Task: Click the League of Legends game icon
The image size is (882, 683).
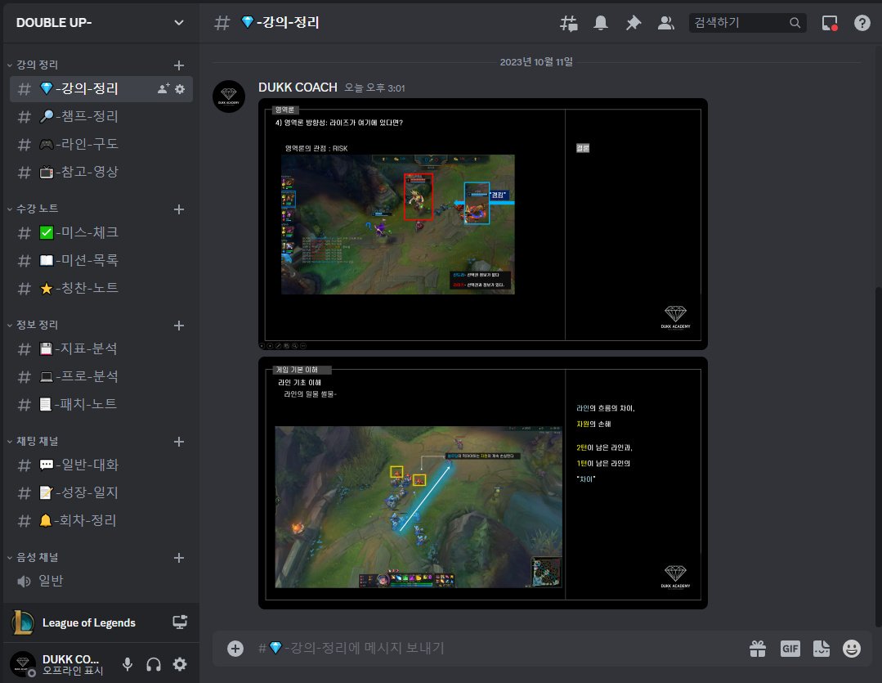Action: click(x=23, y=622)
